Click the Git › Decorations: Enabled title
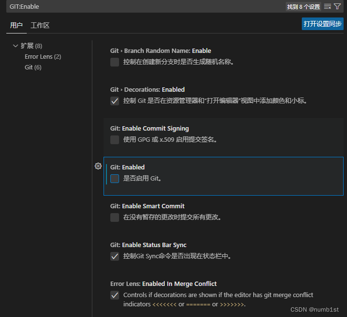The width and height of the screenshot is (347, 317). [147, 90]
